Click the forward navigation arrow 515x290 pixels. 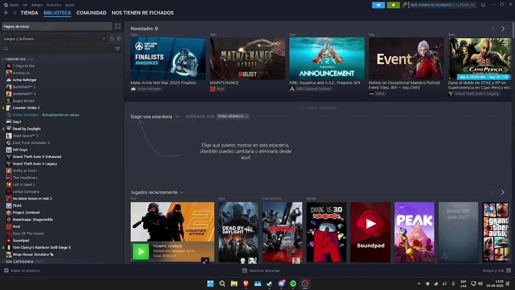(14, 13)
